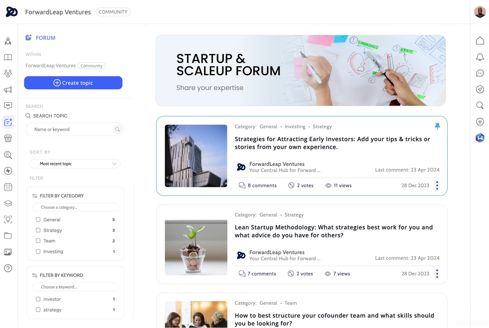
Task: Open notifications bell icon
Action: click(480, 57)
